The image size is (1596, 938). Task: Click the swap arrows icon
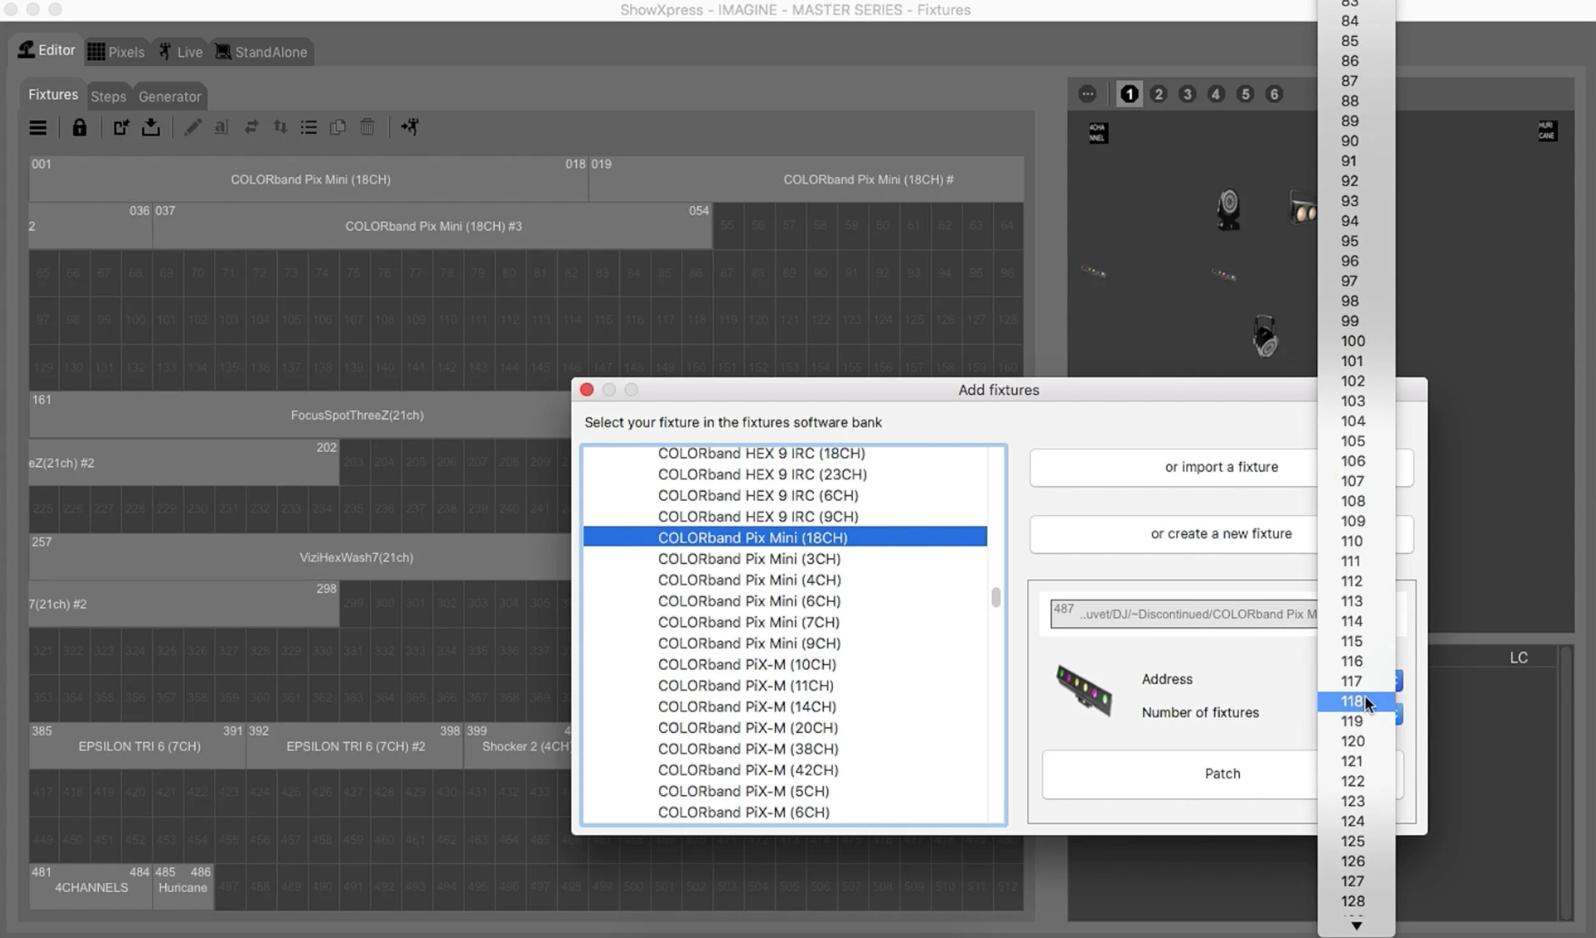pos(251,127)
